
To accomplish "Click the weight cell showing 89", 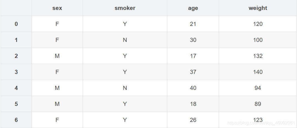I will (258, 104).
